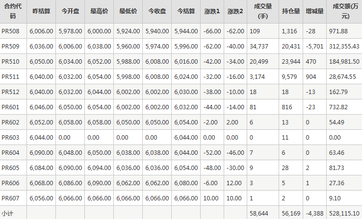The height and width of the screenshot is (219, 362).
Task: Select PR606 turnover 27.36
Action: pyautogui.click(x=336, y=183)
